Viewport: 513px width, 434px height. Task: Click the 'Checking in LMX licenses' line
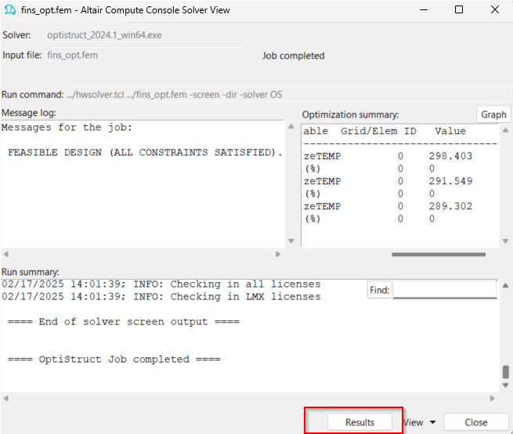pos(161,297)
